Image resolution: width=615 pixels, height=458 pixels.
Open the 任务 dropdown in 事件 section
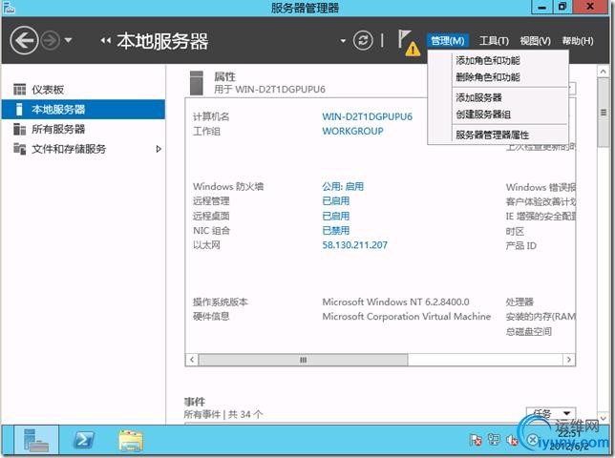[x=551, y=413]
